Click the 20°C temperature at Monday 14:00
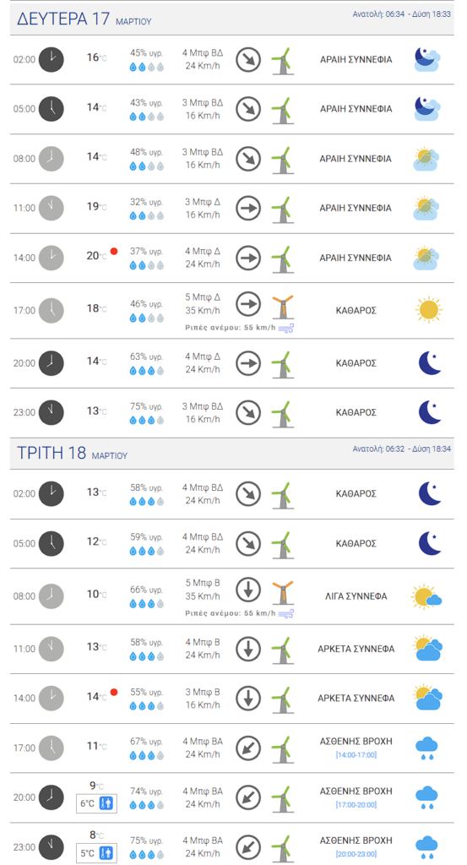The height and width of the screenshot is (865, 467). 96,256
